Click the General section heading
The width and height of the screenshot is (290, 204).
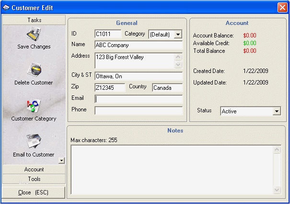(127, 23)
